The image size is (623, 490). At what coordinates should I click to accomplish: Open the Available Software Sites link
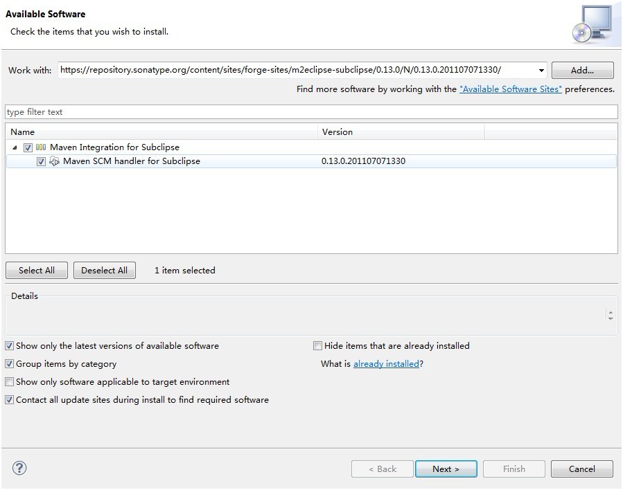click(510, 89)
